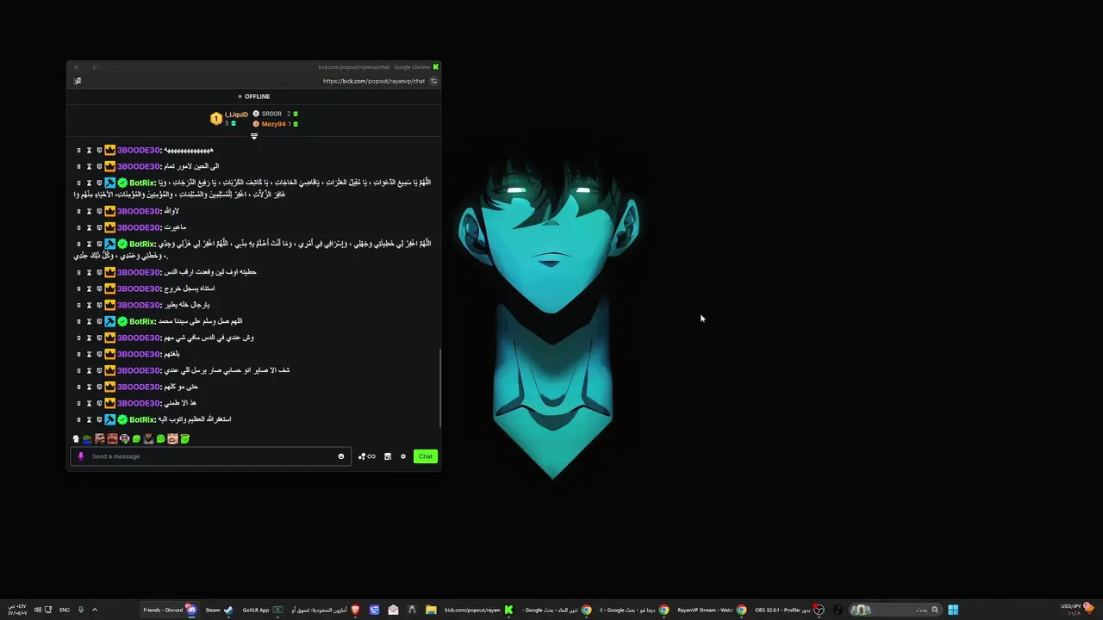1103x620 pixels.
Task: Open the Kick shop icon beside settings
Action: pyautogui.click(x=388, y=456)
